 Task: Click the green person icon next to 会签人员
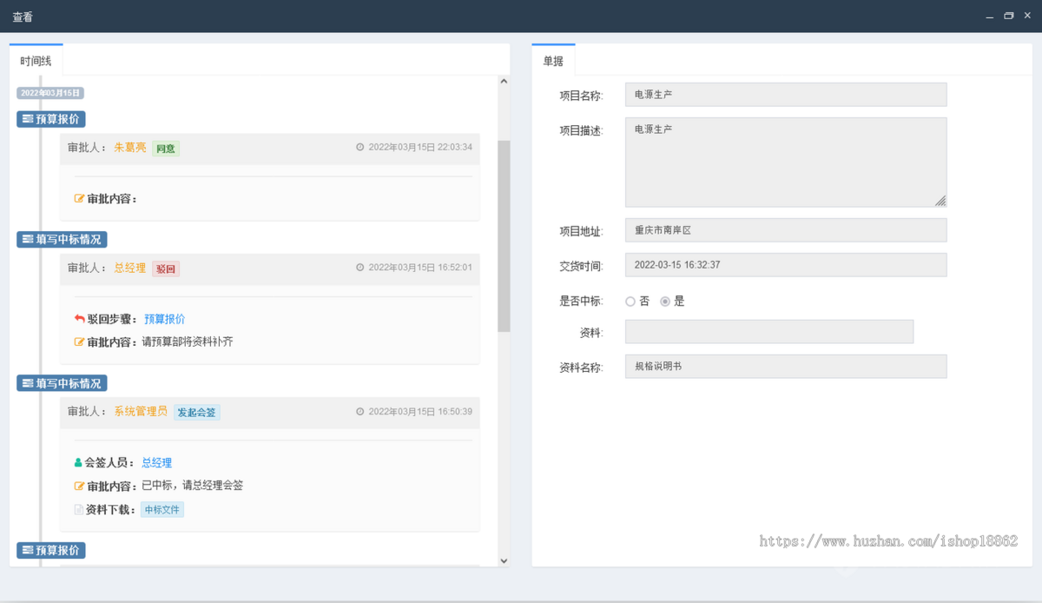(x=78, y=461)
